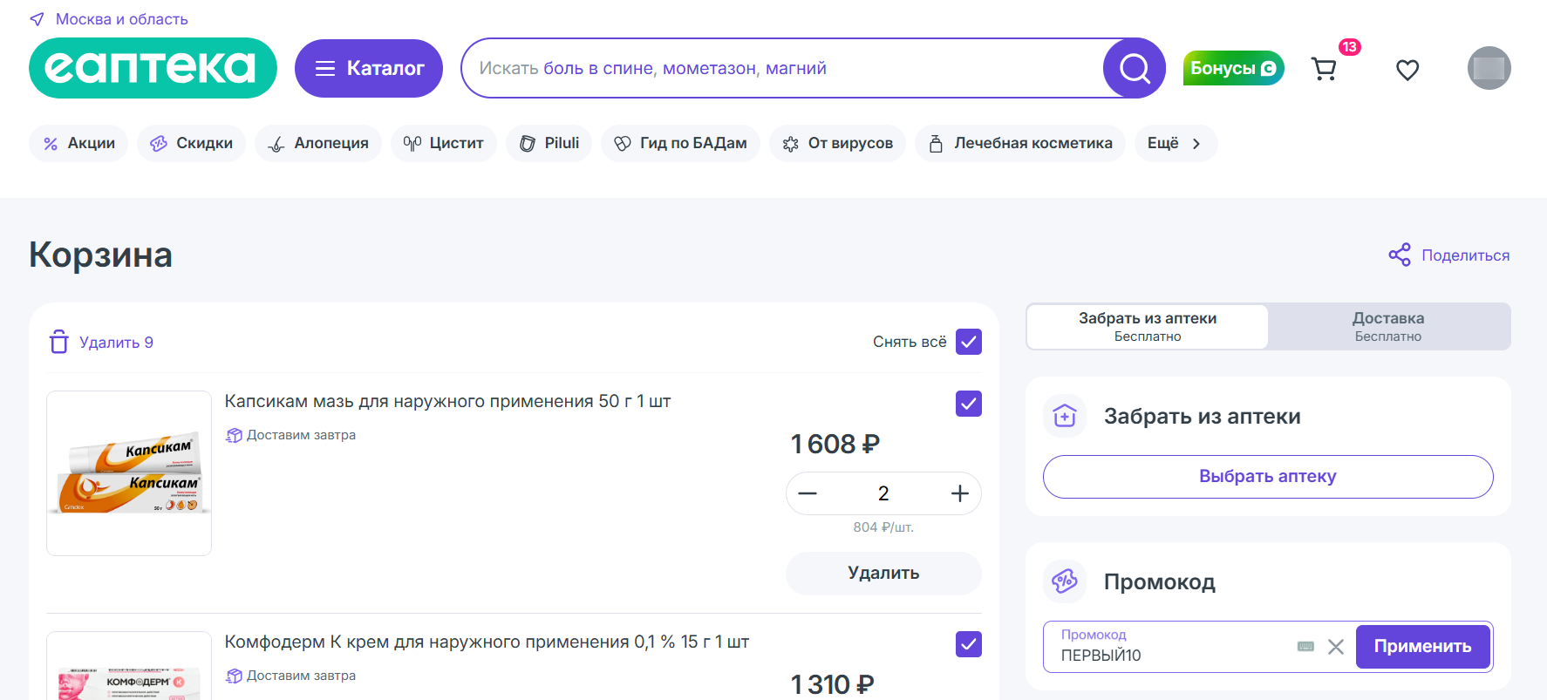Image resolution: width=1547 pixels, height=700 pixels.
Task: Open Лечебная косметика chip
Action: click(1020, 143)
